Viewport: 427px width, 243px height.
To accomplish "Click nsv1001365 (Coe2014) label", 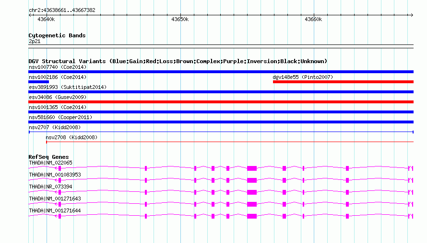I will click(58, 107).
